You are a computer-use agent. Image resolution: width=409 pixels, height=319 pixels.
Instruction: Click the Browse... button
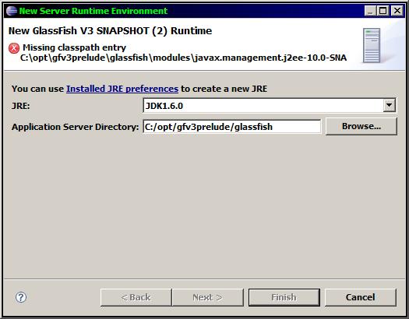tap(361, 126)
